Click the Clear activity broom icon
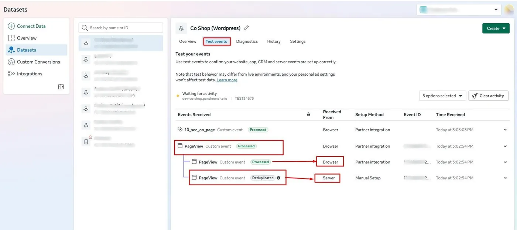 pyautogui.click(x=475, y=96)
